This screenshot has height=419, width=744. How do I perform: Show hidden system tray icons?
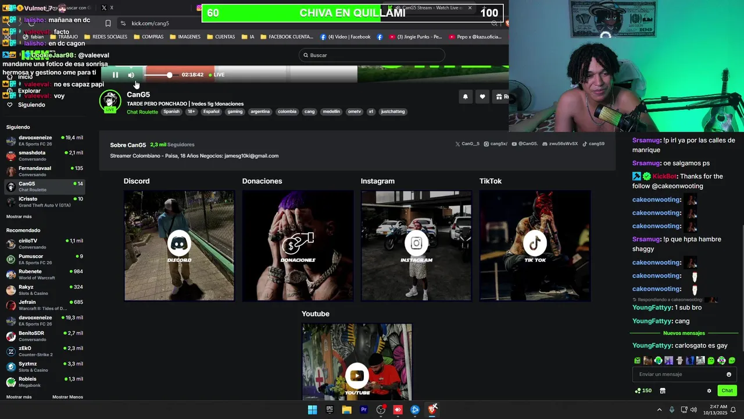pos(659,410)
